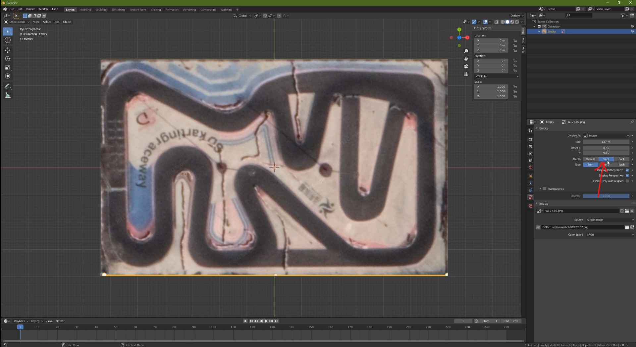636x347 pixels.
Task: Open the Source Single Image dropdown
Action: pos(610,220)
